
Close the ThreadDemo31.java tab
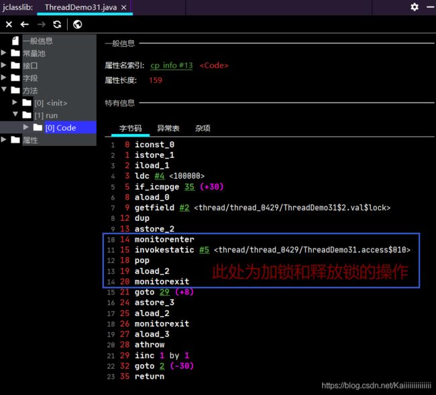(123, 7)
